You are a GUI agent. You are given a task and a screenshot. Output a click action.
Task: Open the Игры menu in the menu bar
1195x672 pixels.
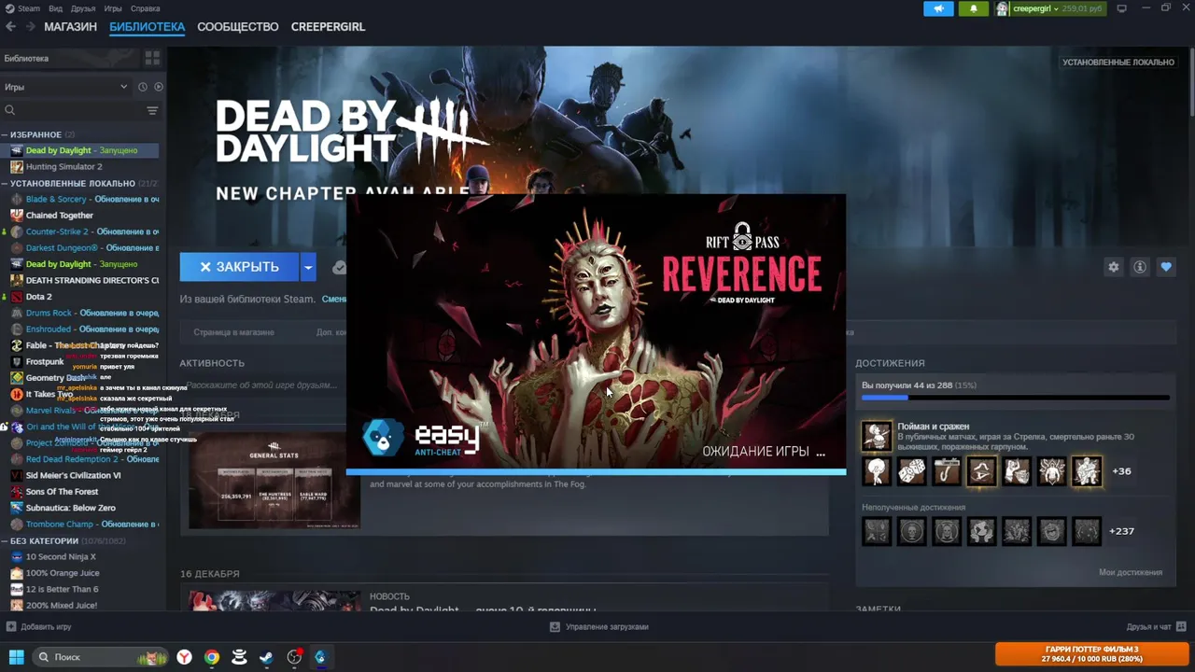[113, 8]
